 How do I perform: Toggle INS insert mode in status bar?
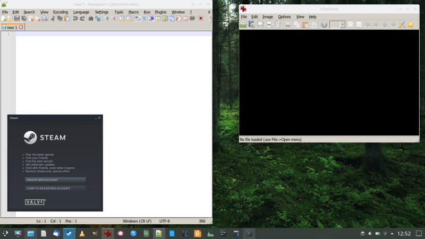point(202,221)
